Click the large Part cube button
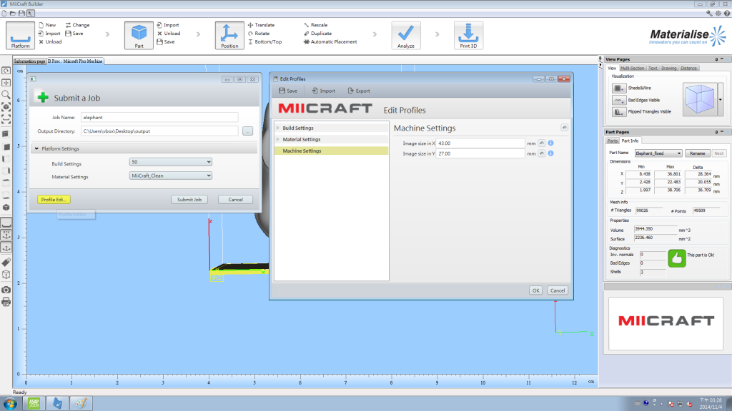 (x=139, y=36)
